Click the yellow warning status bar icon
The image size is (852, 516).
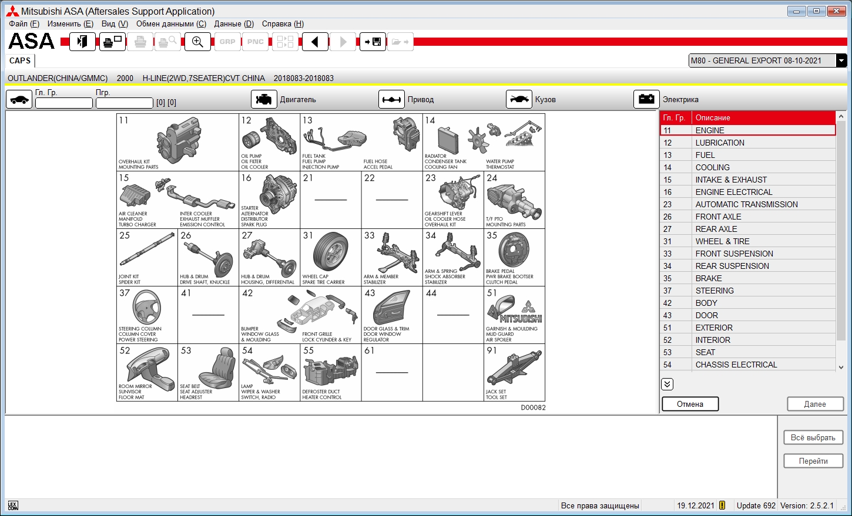click(x=722, y=505)
